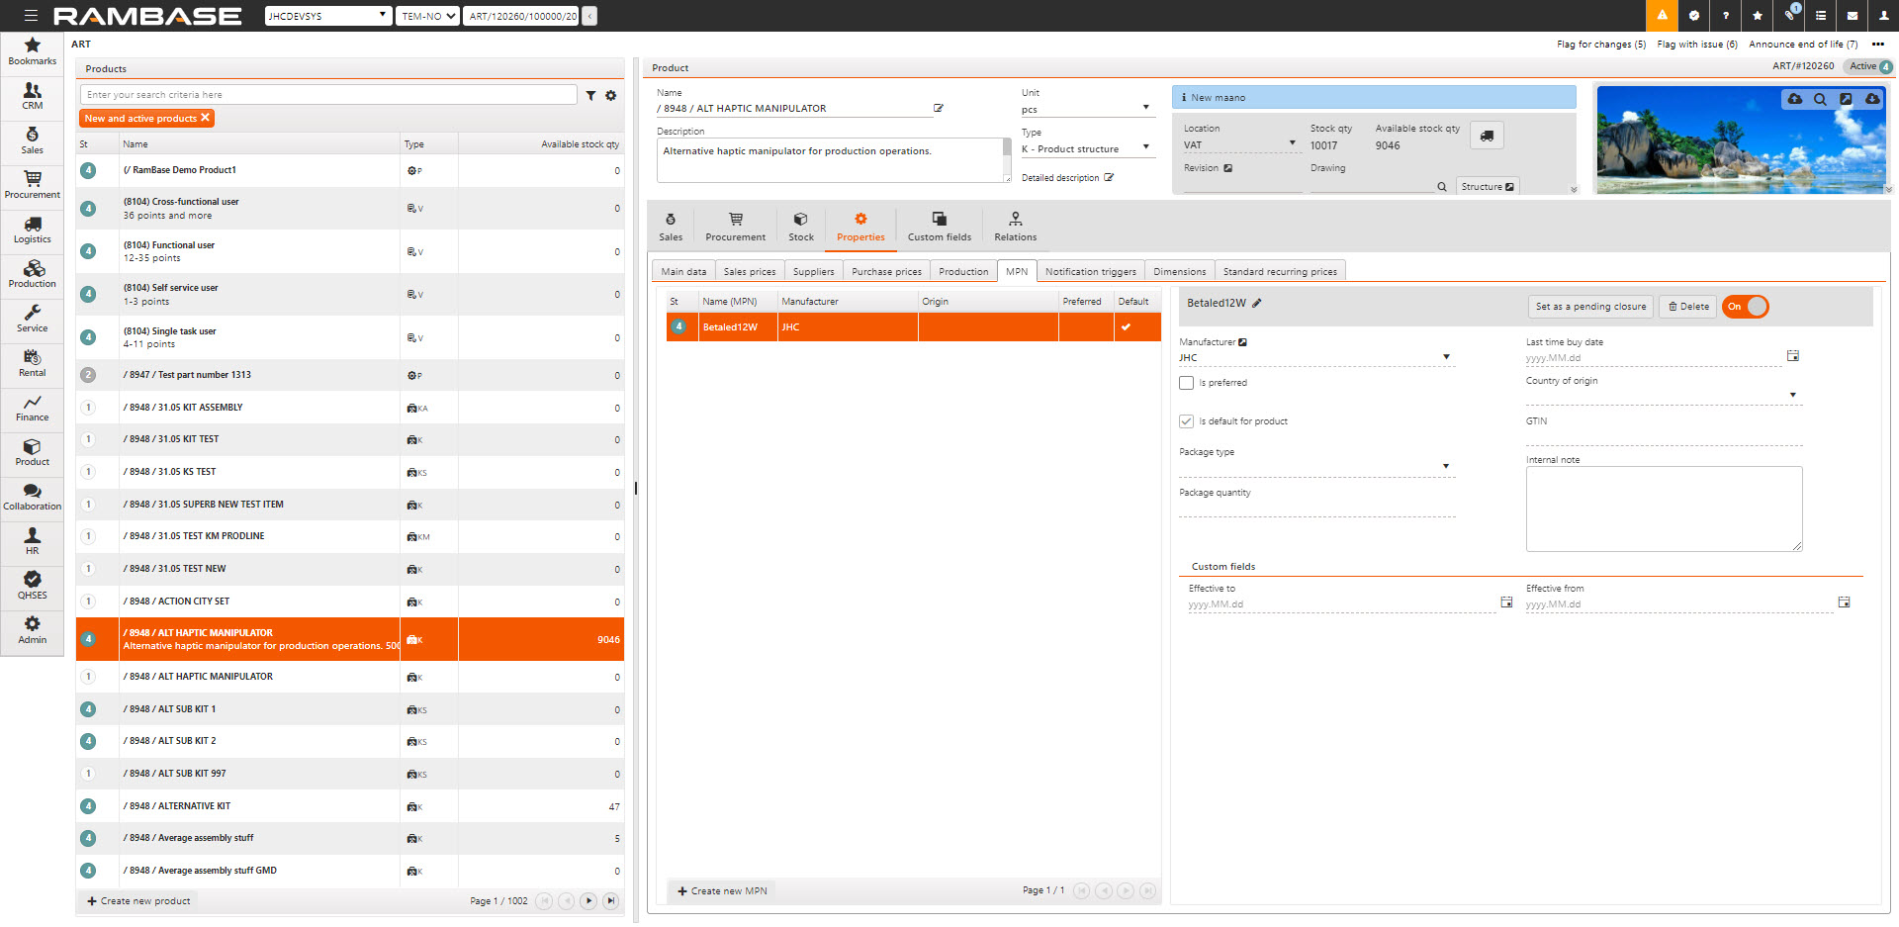This screenshot has height=927, width=1899.
Task: Check the Is preferred checkbox
Action: pos(1187,383)
